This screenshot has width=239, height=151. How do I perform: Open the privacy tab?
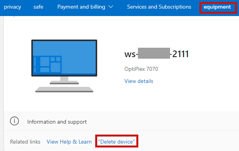pos(13,7)
